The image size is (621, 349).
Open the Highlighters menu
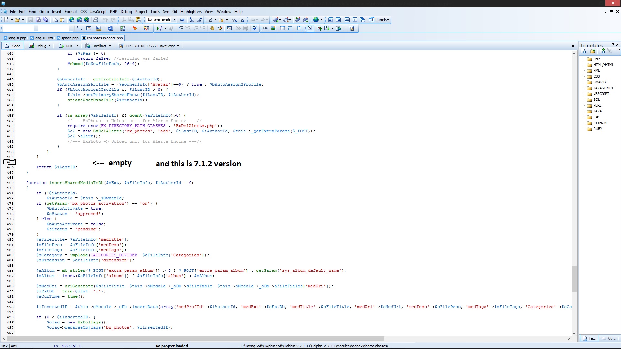coord(191,12)
